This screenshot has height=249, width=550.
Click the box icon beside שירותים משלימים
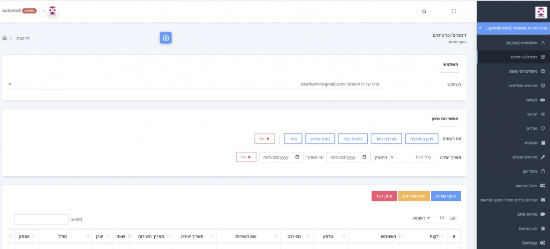[x=543, y=86]
